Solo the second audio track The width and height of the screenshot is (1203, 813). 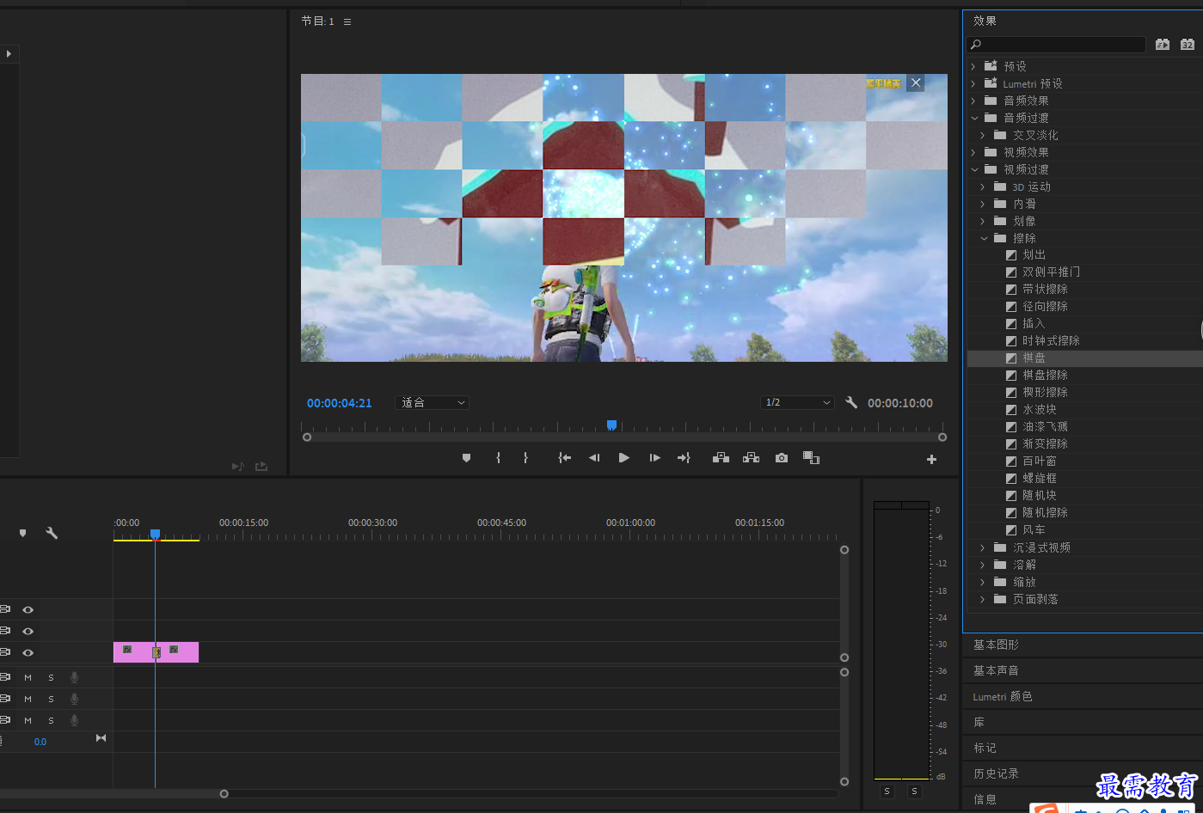[51, 699]
